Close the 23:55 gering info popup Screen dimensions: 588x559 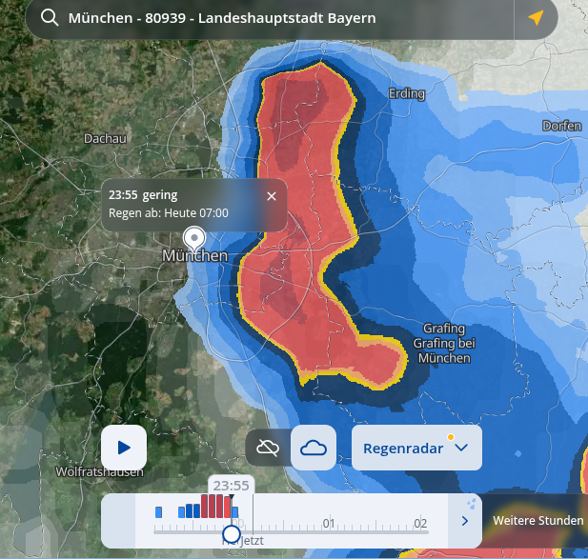coord(272,196)
